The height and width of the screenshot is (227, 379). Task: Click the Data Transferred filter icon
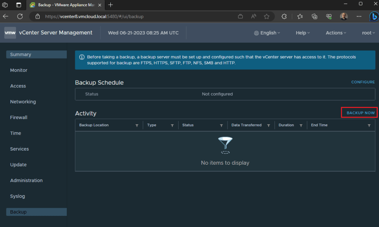pos(269,126)
